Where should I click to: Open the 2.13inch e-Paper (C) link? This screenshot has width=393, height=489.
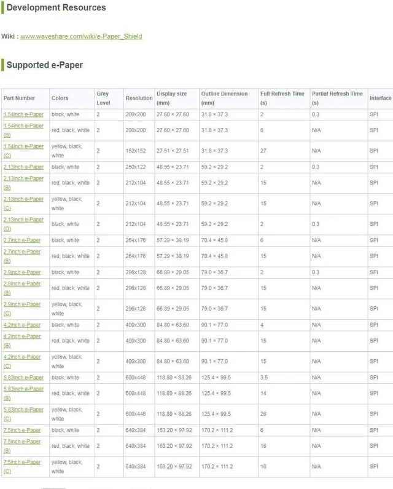tap(23, 204)
